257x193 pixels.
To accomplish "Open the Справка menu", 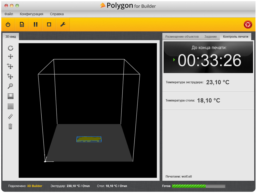I will coord(57,14).
